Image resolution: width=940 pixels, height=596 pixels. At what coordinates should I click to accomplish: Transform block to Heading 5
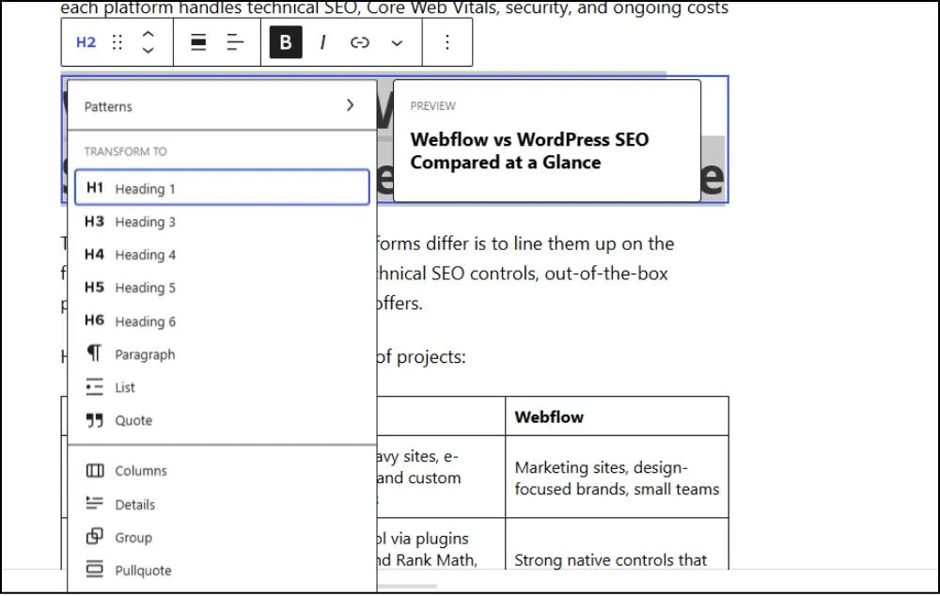tap(222, 288)
